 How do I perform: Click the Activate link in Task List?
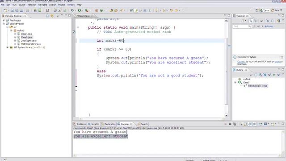click(x=269, y=26)
